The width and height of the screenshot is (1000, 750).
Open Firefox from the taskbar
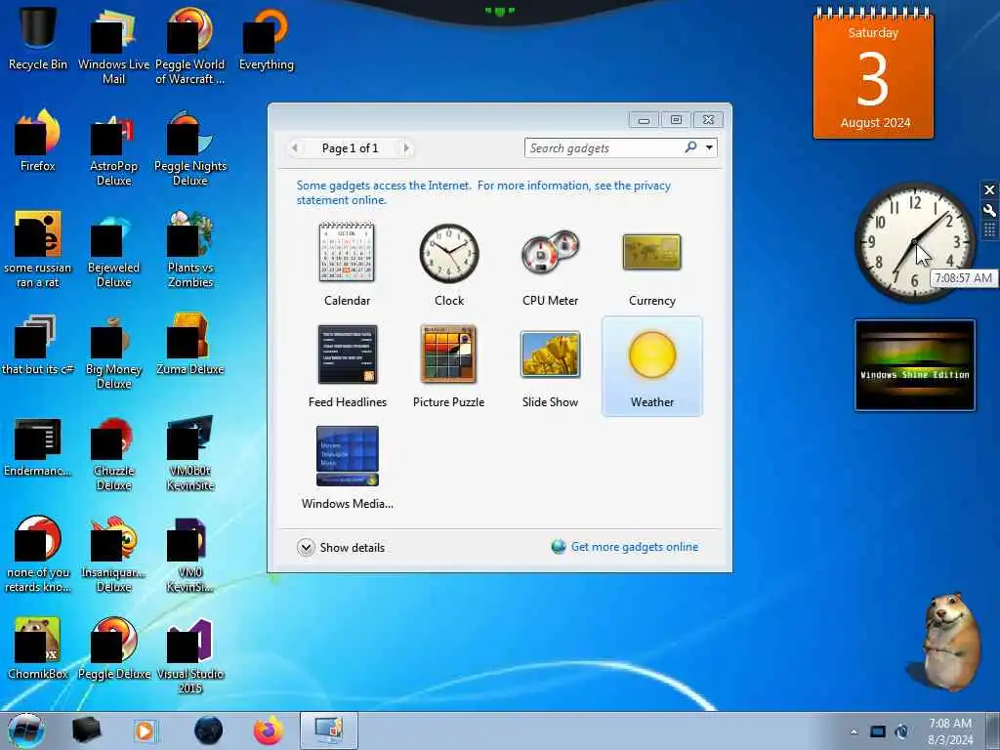click(x=269, y=730)
